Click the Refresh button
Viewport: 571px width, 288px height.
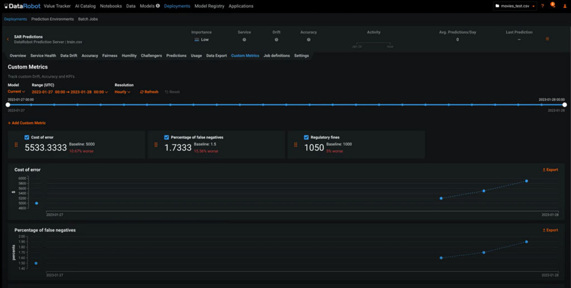(149, 92)
